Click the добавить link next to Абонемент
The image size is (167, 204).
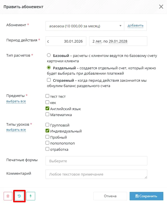click(136, 25)
